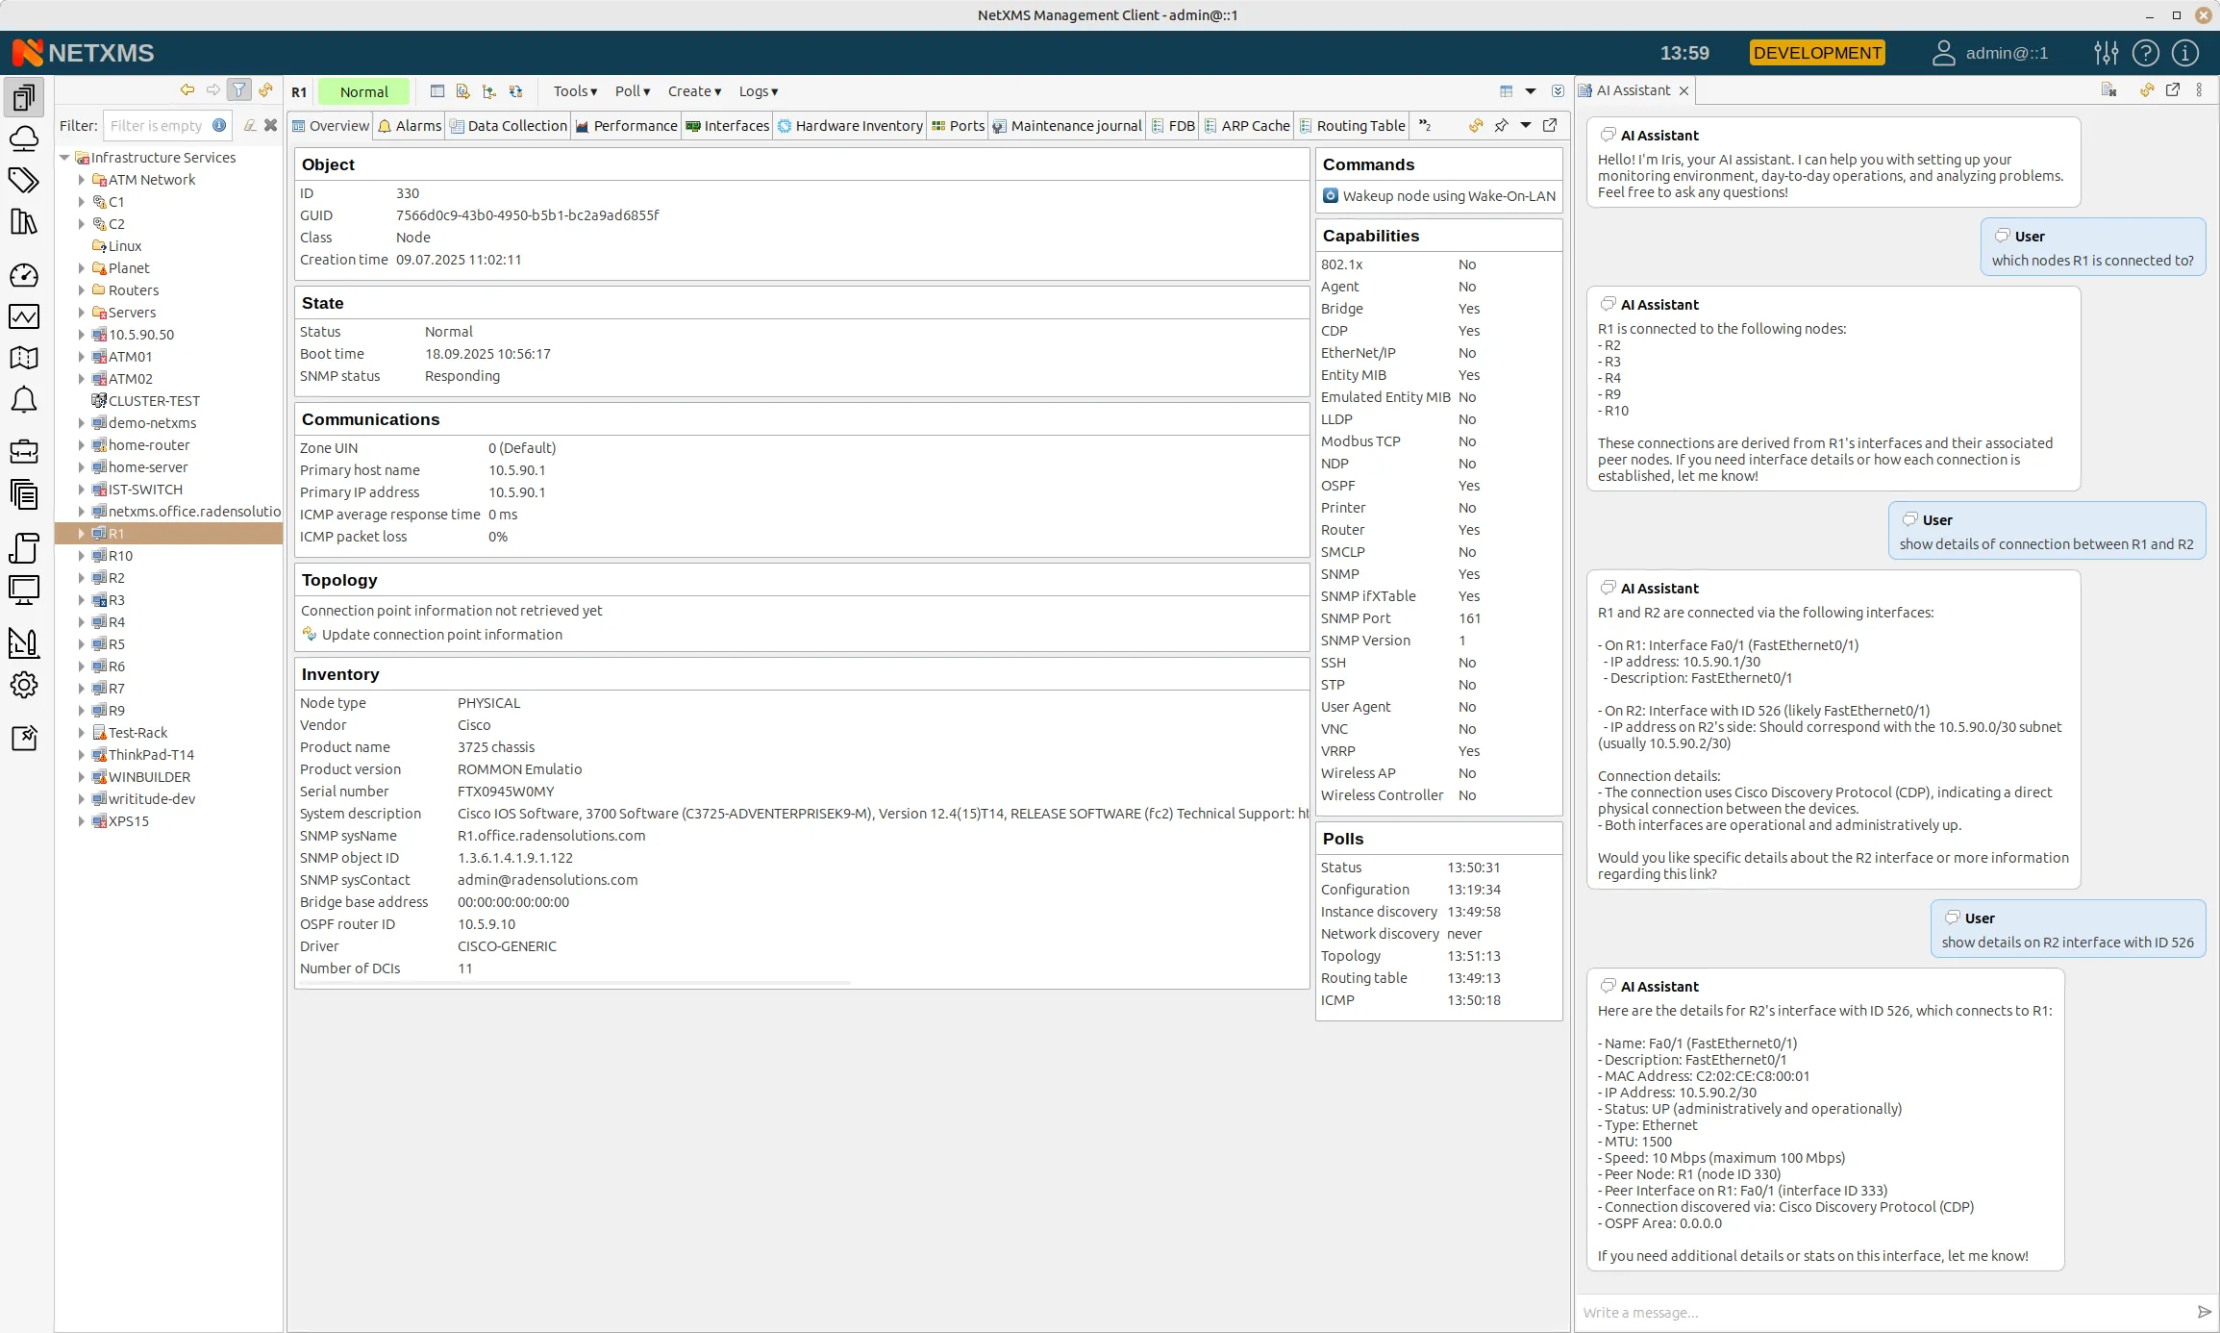Clear the object filter using the X icon
The width and height of the screenshot is (2220, 1333).
[x=270, y=125]
